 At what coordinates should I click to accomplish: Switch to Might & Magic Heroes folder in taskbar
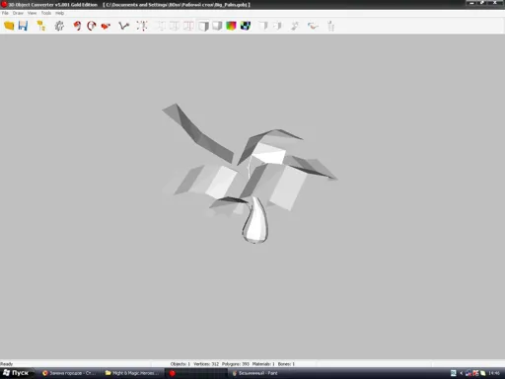pyautogui.click(x=132, y=373)
